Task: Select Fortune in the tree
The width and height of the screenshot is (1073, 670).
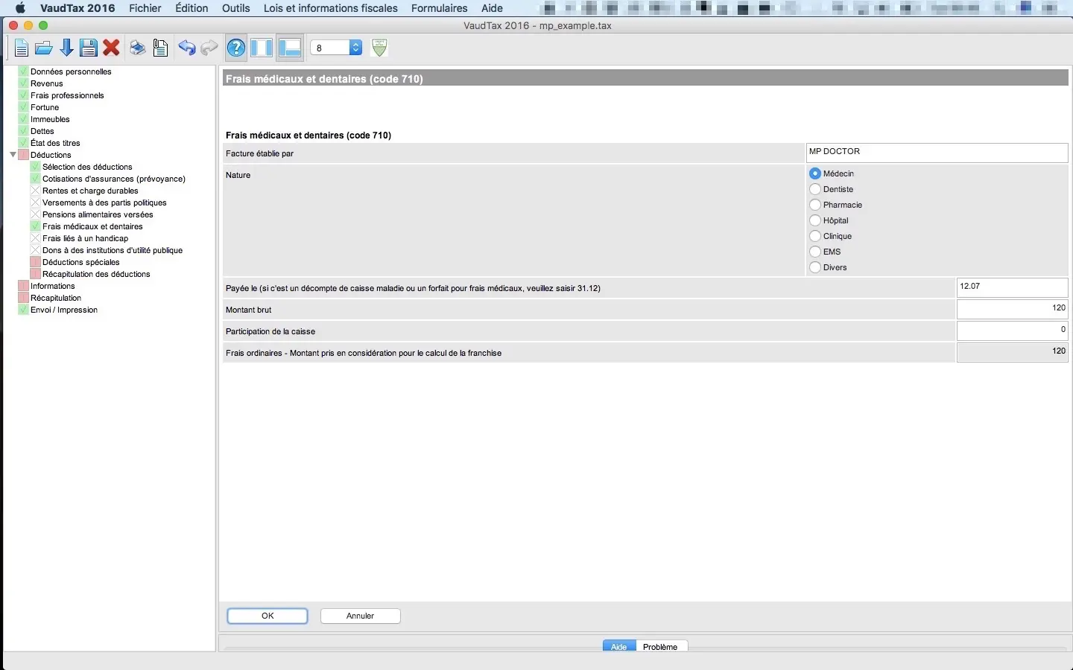Action: click(x=45, y=107)
